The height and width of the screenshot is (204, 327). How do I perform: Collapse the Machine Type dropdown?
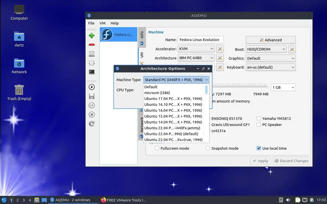point(176,80)
